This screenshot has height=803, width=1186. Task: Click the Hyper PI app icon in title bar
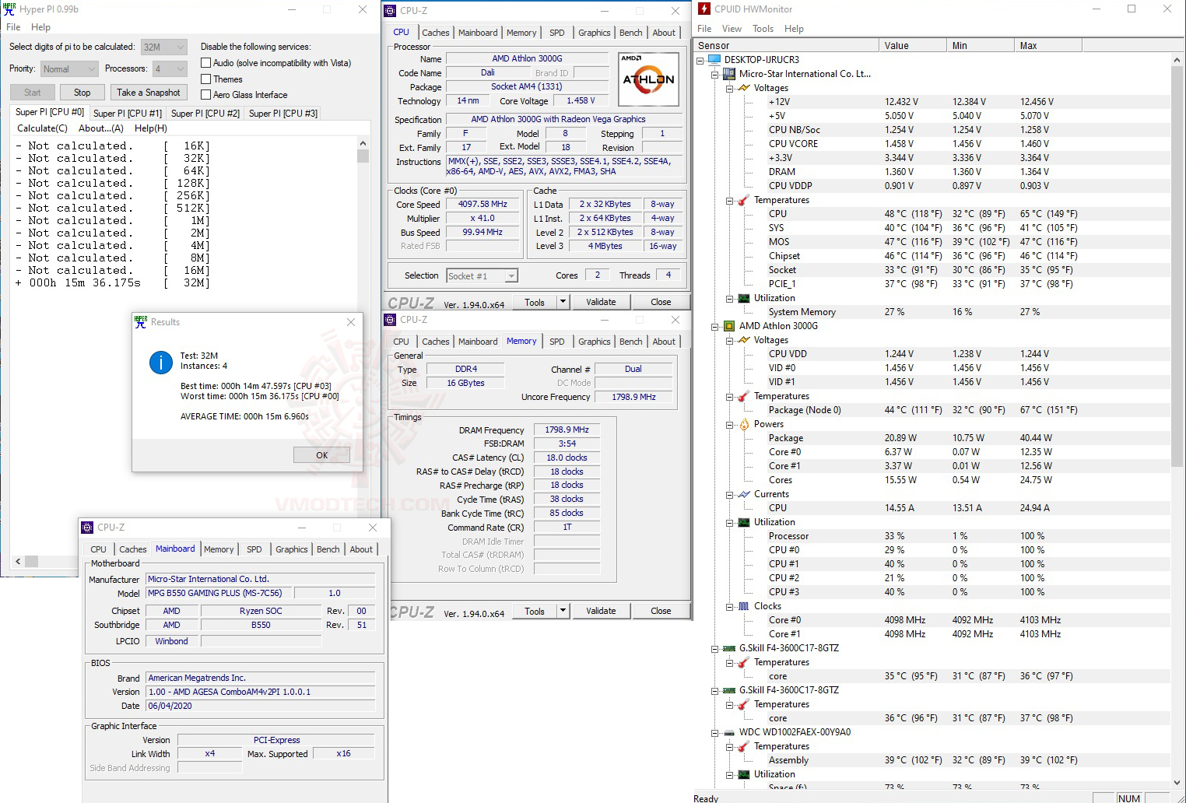coord(10,9)
